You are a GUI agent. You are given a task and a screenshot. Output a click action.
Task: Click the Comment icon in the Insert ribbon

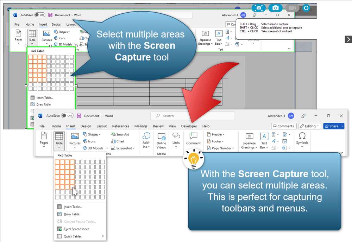coord(193,139)
